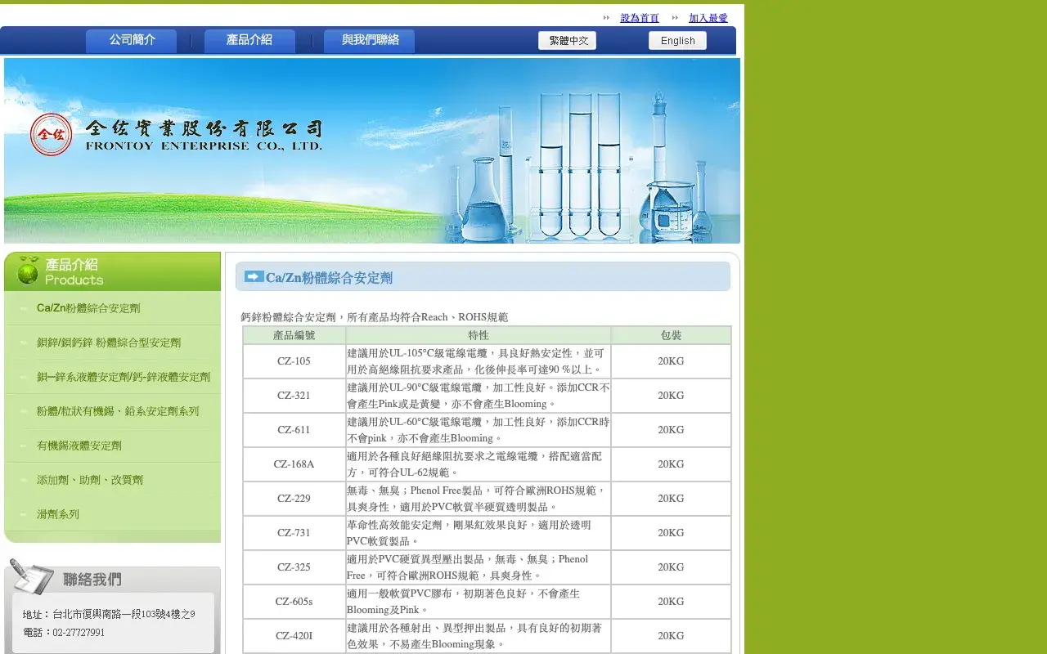Select 滑劑系列 sidebar item
Viewport: 1047px width, 654px height.
pyautogui.click(x=58, y=514)
